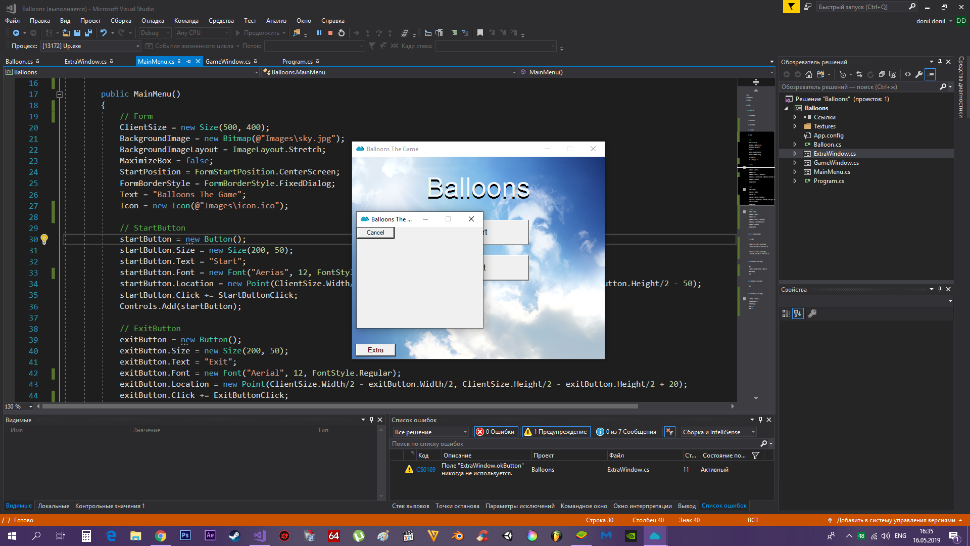Pin the MainMenu.cs tab
This screenshot has width=970, height=546.
(x=189, y=61)
